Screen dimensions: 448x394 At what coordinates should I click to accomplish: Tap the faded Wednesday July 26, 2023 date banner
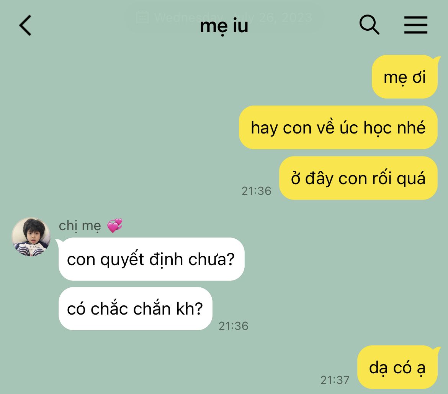(224, 18)
